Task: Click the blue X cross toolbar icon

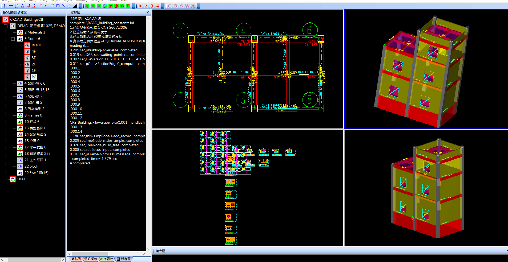Action: pos(64,6)
